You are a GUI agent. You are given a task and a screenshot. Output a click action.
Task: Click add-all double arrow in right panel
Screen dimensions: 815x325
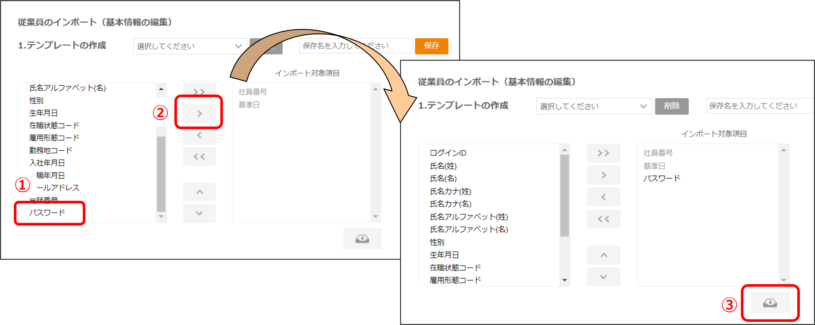click(603, 153)
